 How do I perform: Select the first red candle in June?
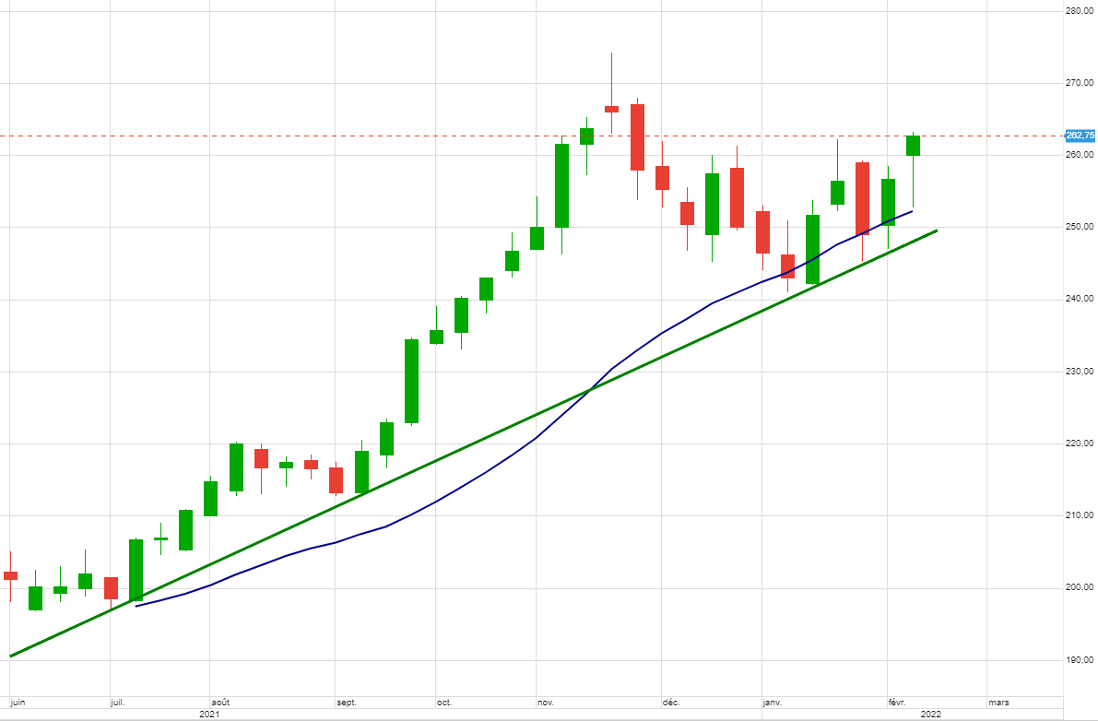(x=10, y=575)
